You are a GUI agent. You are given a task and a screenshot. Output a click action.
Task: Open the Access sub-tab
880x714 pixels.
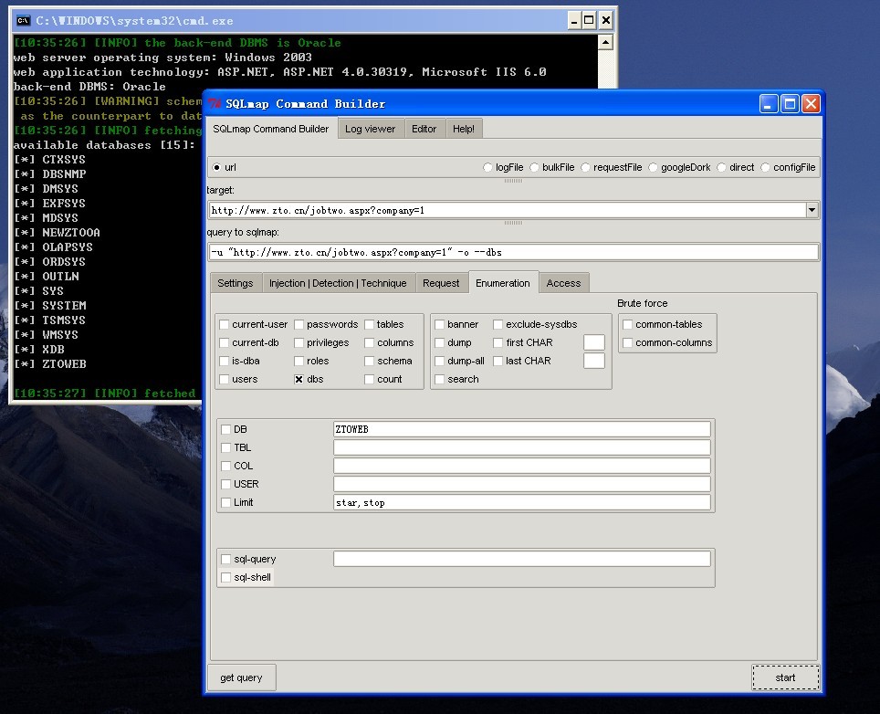coord(563,283)
